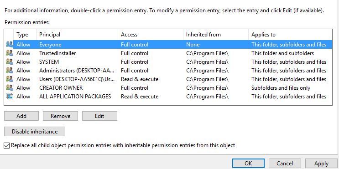Screen dimensions: 339x169
Task: Remove the selected permission entry
Action: (60, 116)
